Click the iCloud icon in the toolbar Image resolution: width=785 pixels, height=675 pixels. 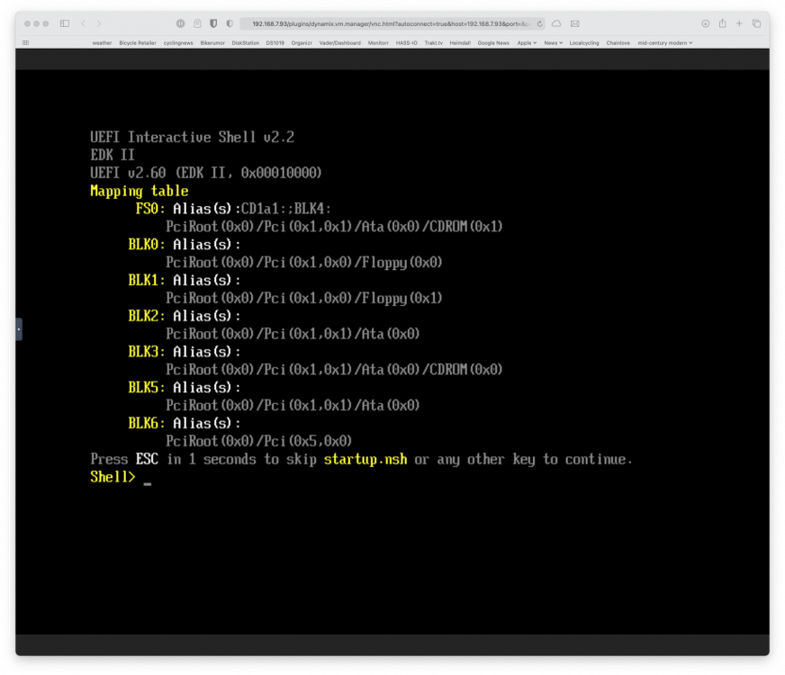556,23
